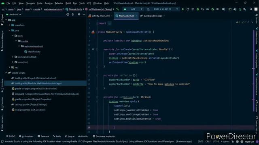Screen dimensions: 259x145
Task: Click the green Debug bug icon
Action: (198, 9)
